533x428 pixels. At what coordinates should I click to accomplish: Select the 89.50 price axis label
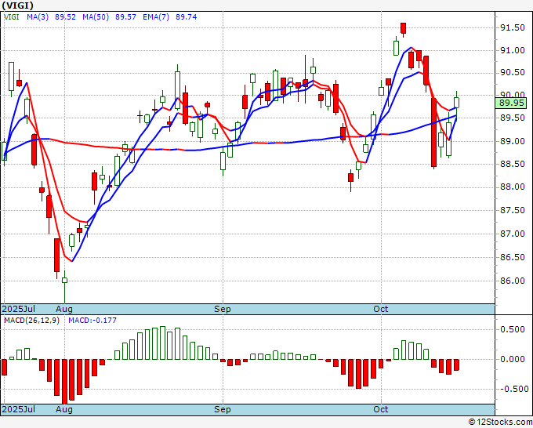click(513, 118)
